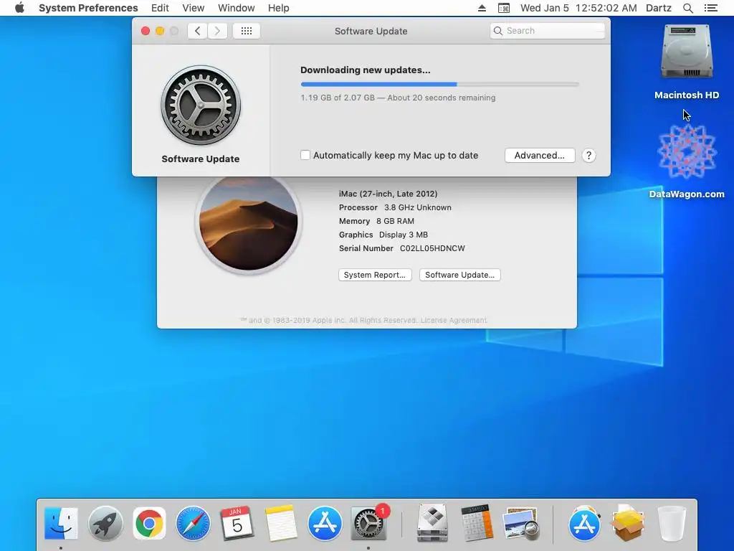Open Calculator from the Dock
The height and width of the screenshot is (551, 734).
(477, 523)
